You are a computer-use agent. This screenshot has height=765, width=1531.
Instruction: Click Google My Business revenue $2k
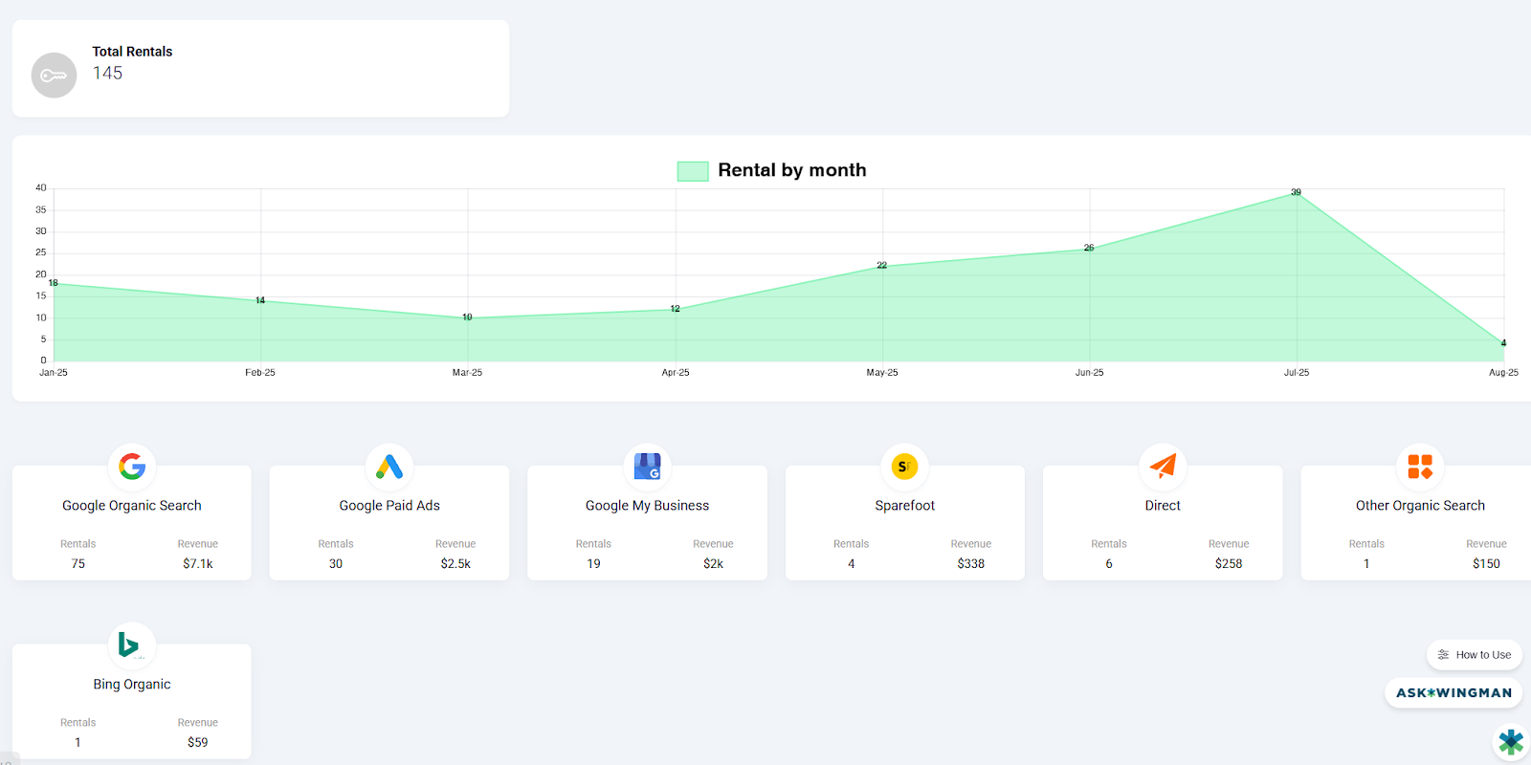[714, 564]
